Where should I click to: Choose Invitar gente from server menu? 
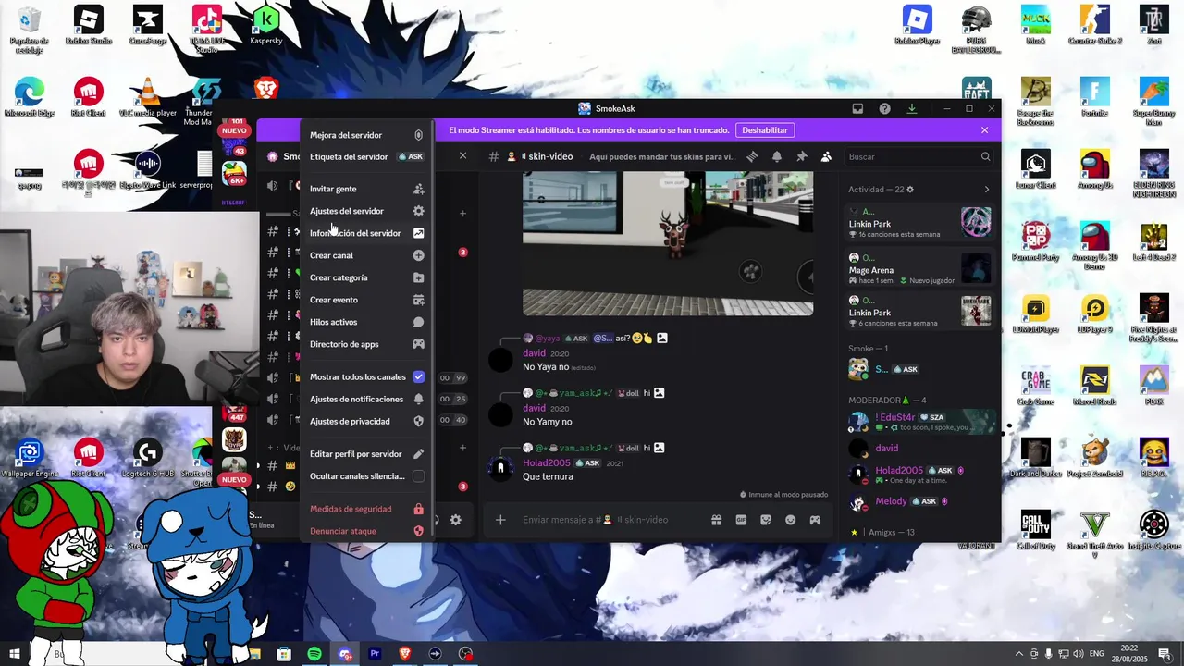tap(365, 189)
